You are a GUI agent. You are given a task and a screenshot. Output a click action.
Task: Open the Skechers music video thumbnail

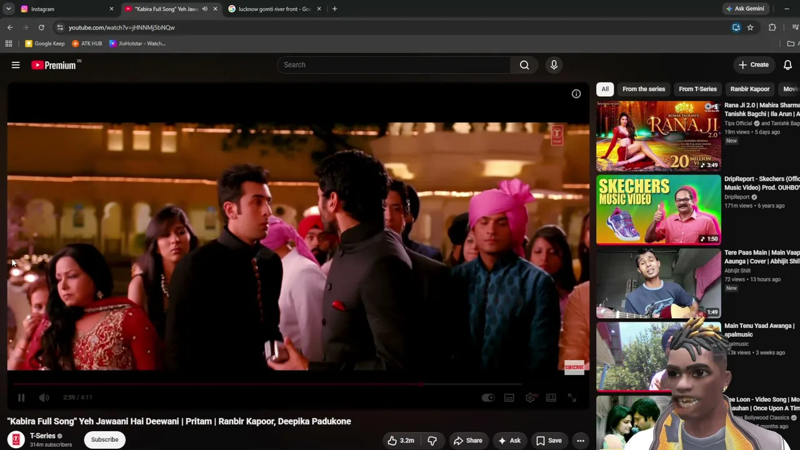tap(658, 209)
